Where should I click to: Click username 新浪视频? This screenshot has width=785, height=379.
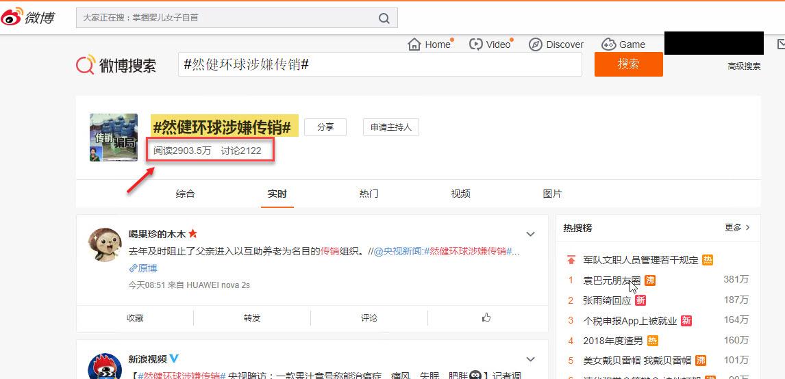(148, 358)
